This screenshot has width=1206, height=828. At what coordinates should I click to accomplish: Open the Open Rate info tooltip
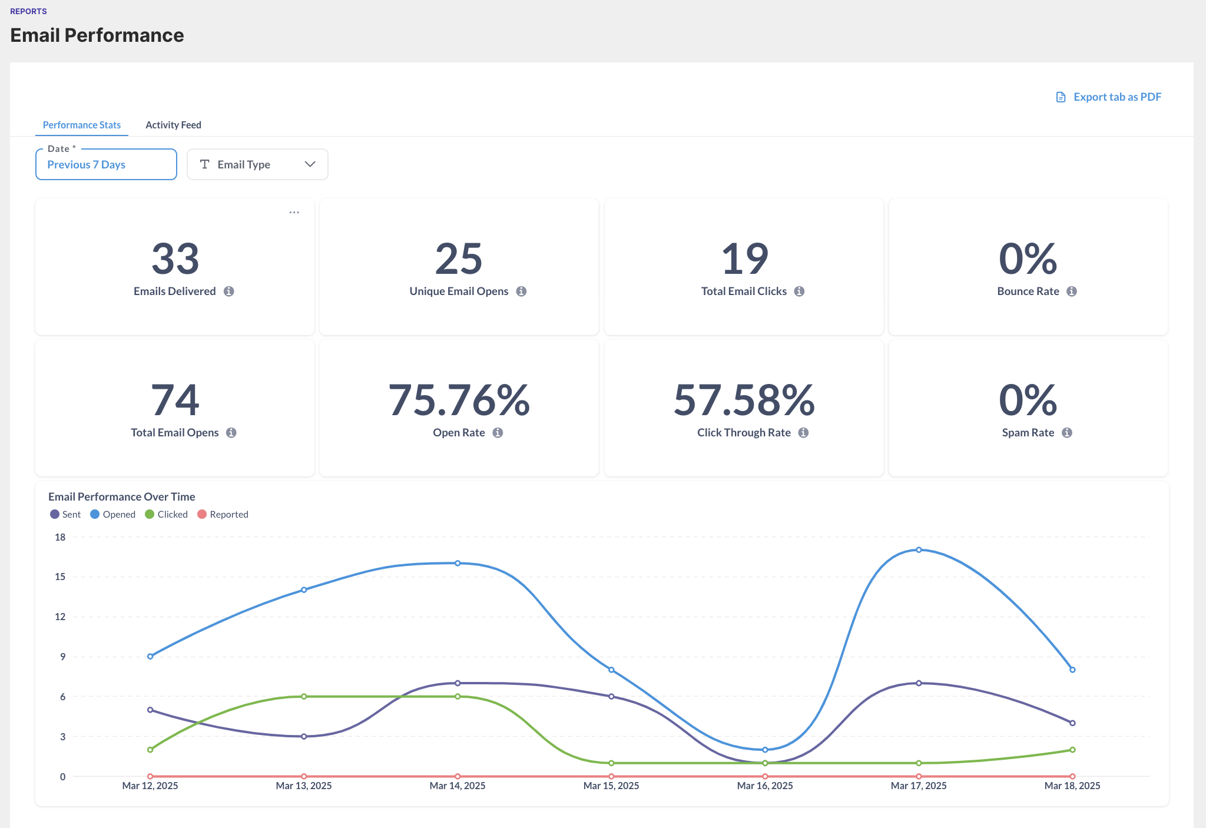coord(498,432)
